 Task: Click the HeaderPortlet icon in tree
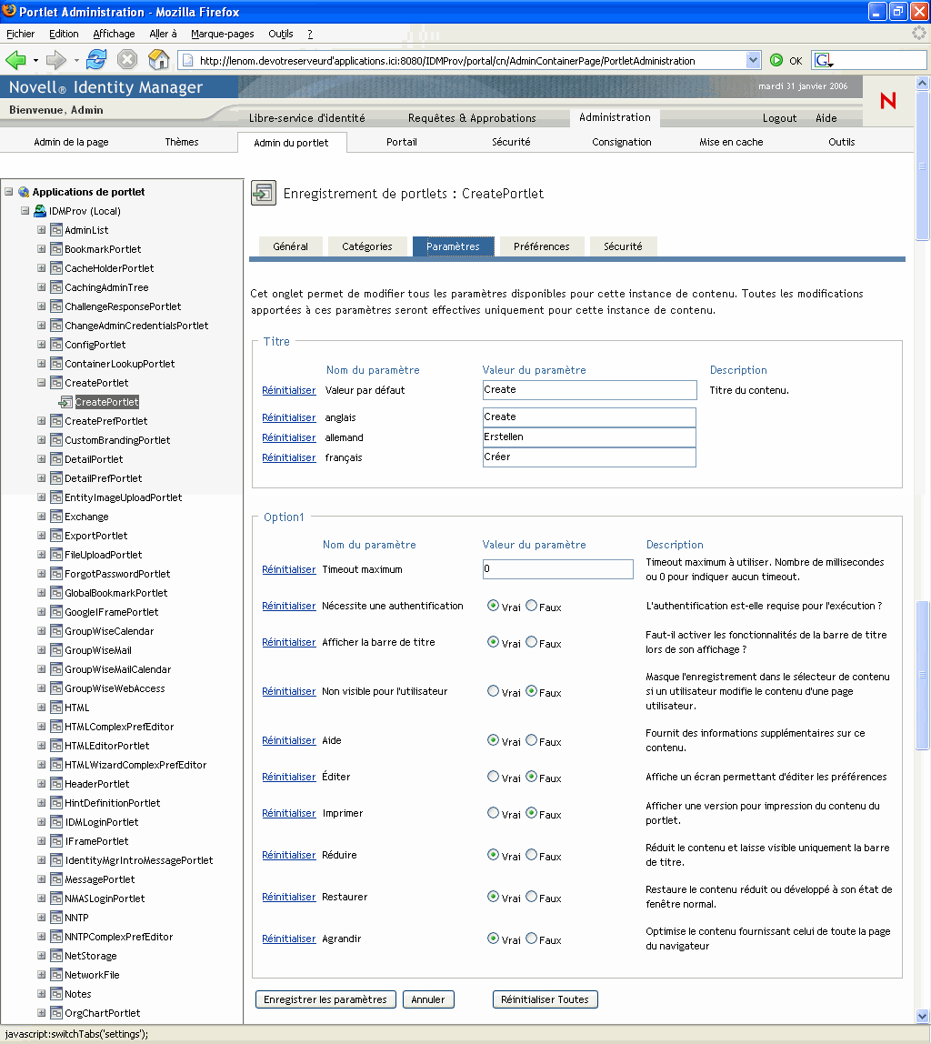(55, 784)
